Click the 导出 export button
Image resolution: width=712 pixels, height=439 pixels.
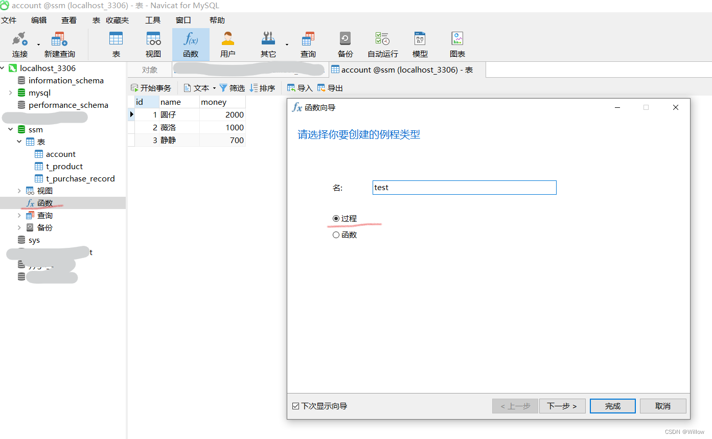coord(330,88)
